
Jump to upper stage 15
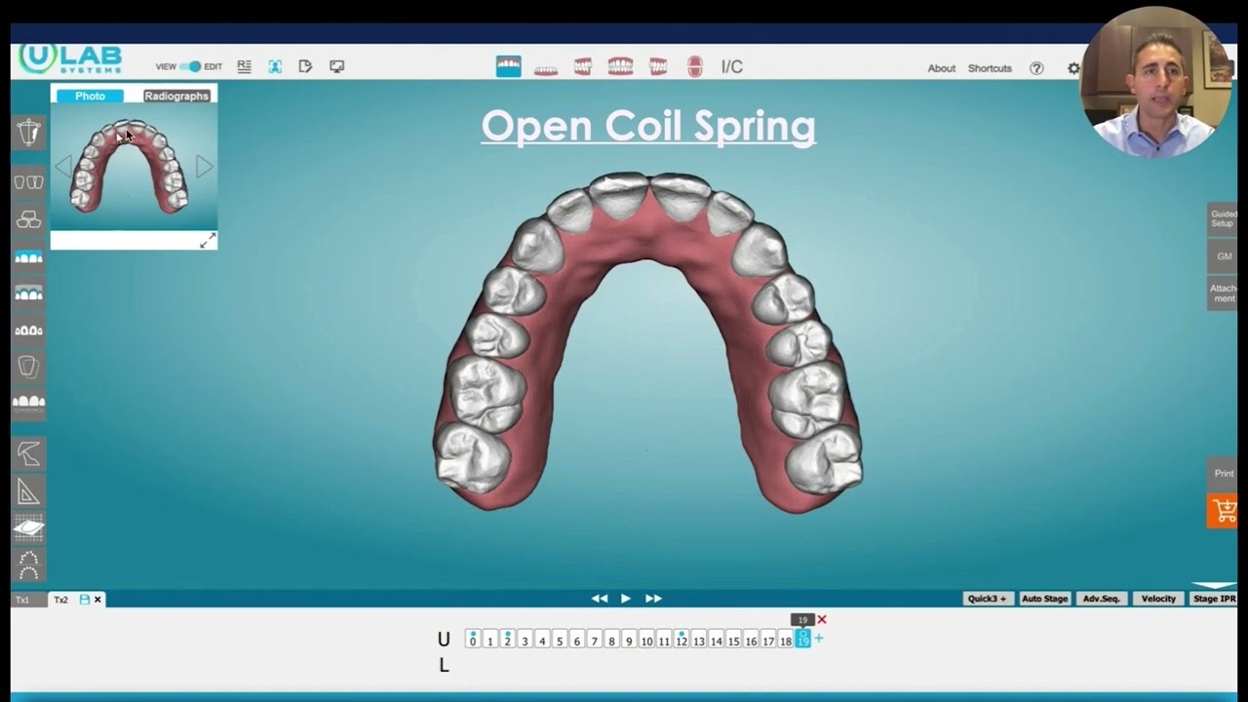point(733,640)
